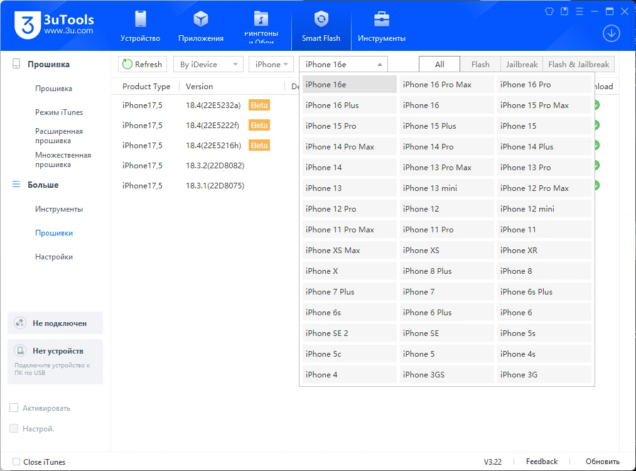The height and width of the screenshot is (471, 636).
Task: Click the 3uTools logo
Action: pos(54,24)
